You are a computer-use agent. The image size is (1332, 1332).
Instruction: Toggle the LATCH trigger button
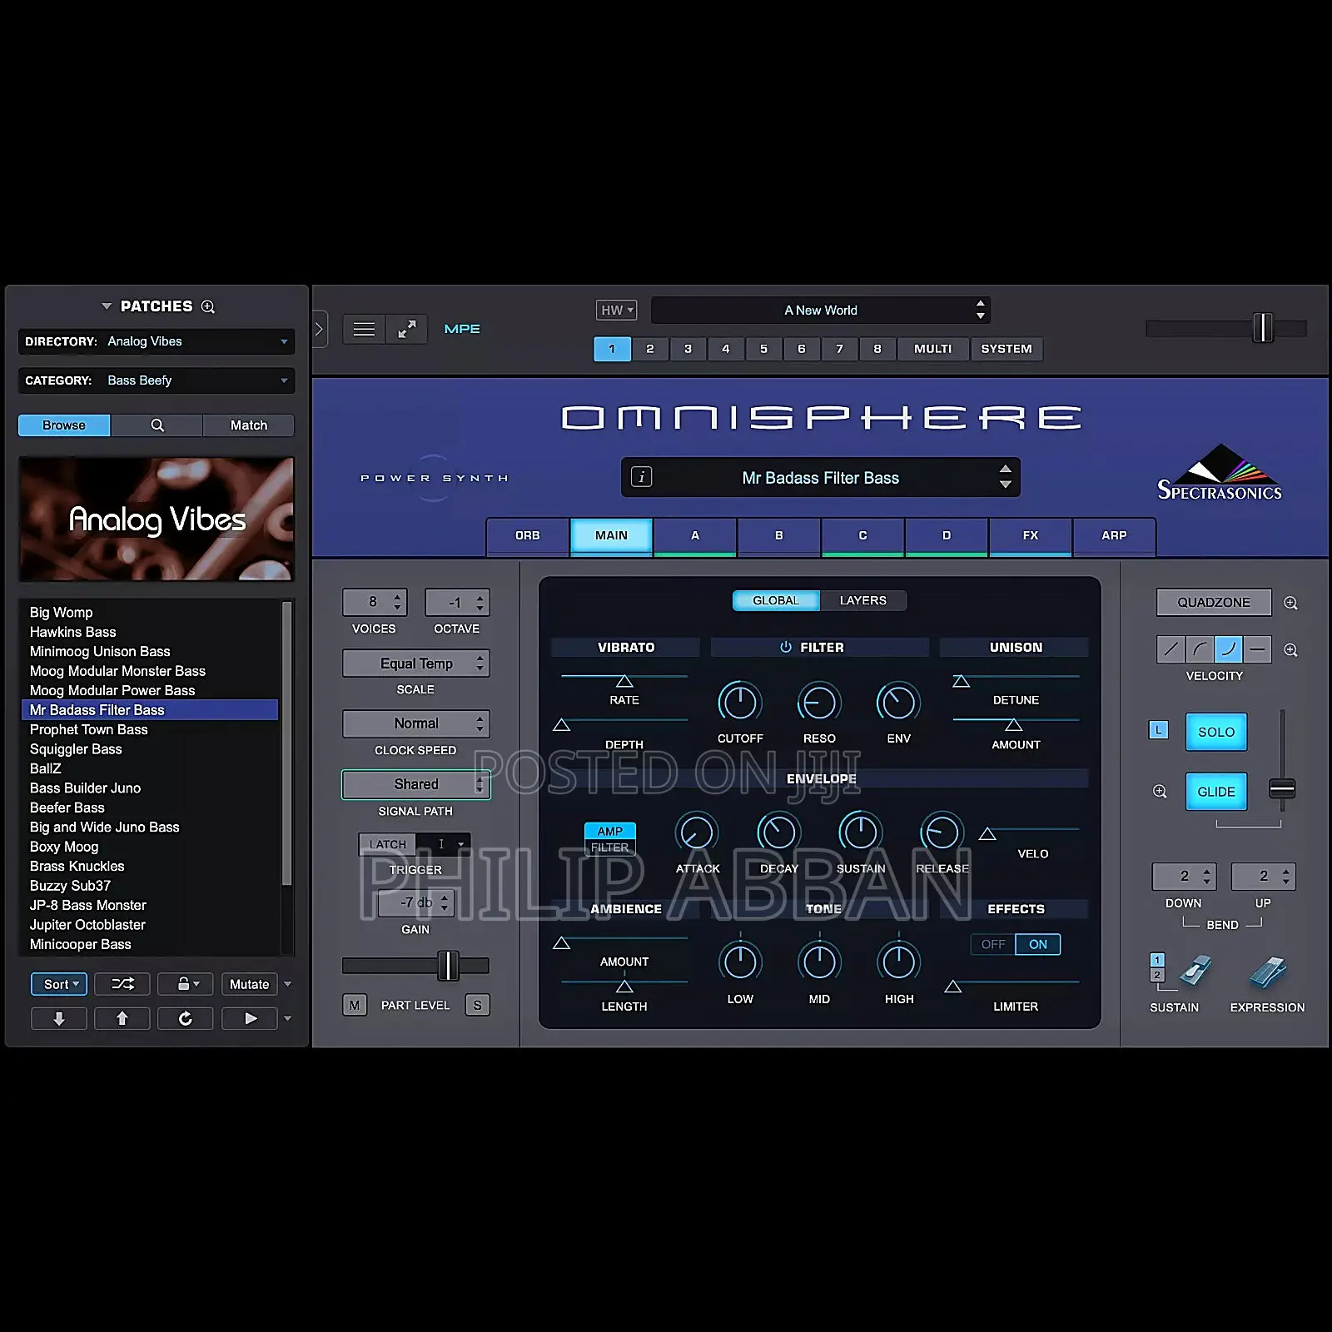click(x=387, y=844)
